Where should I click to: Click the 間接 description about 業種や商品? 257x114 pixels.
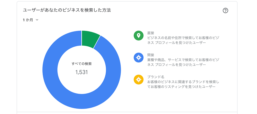tap(183, 62)
